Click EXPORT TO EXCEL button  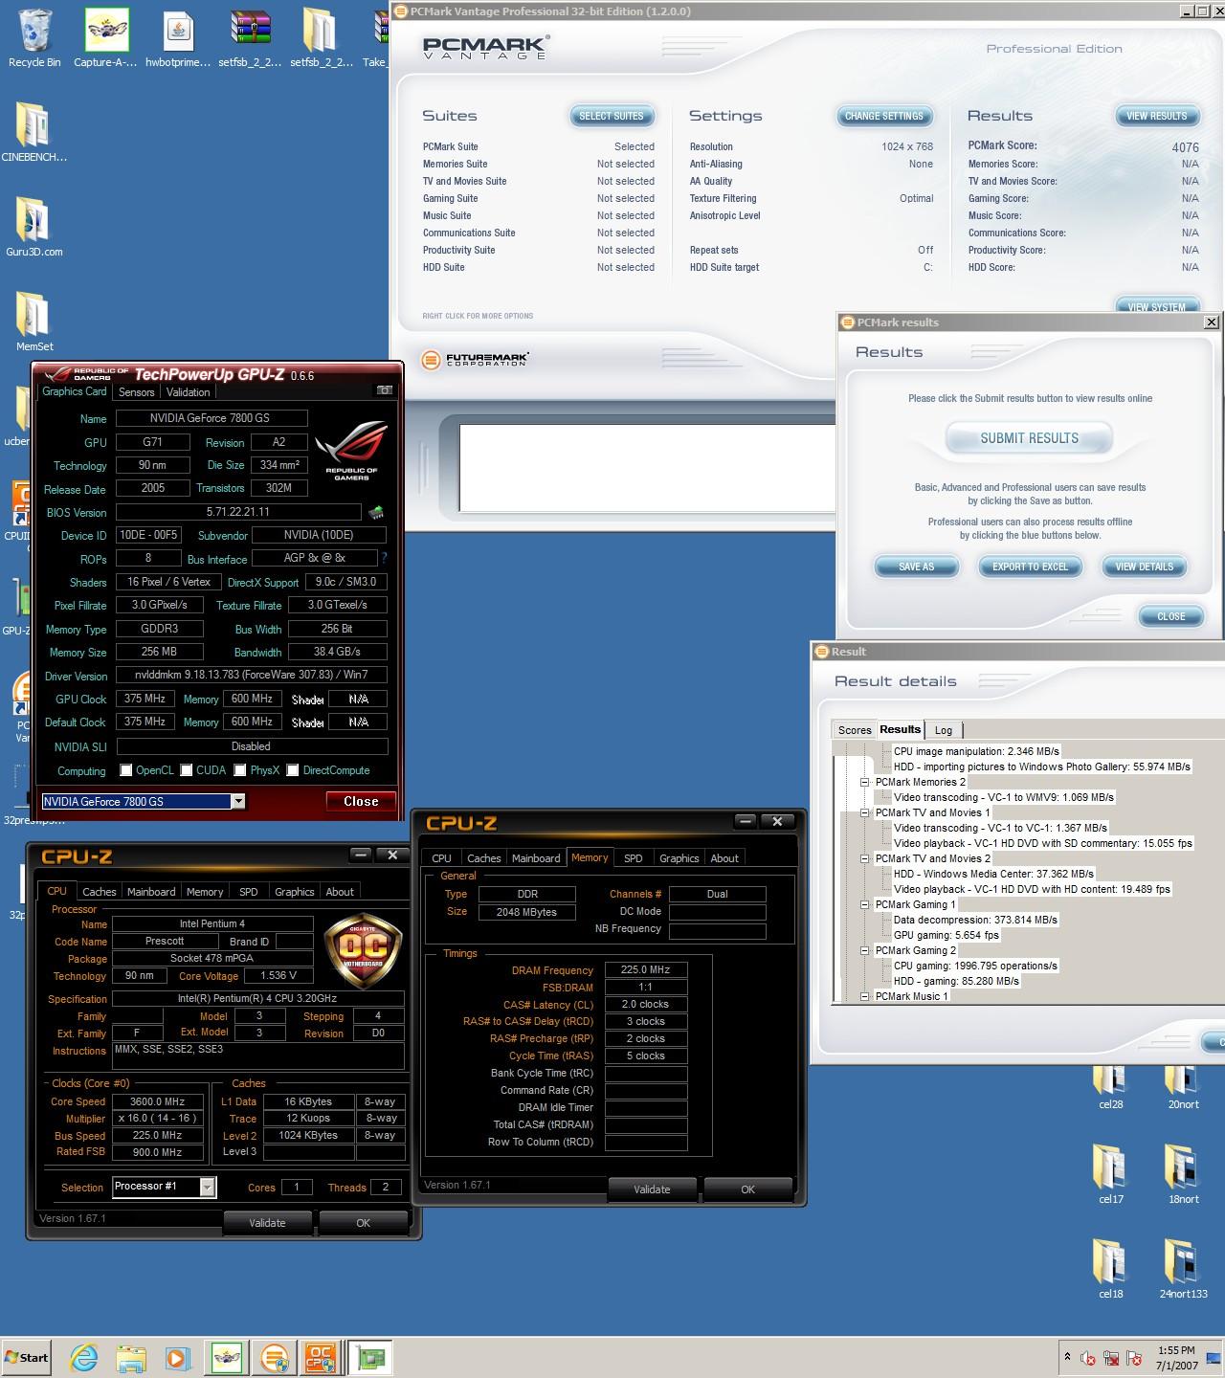[x=1030, y=567]
